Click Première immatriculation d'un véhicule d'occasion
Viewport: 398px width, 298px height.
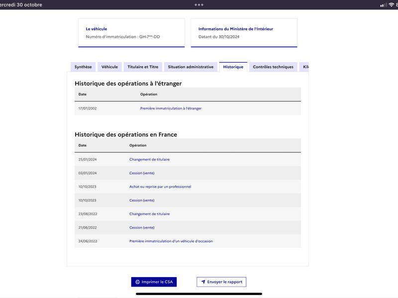click(171, 241)
